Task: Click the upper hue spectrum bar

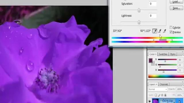Action: [x=147, y=38]
